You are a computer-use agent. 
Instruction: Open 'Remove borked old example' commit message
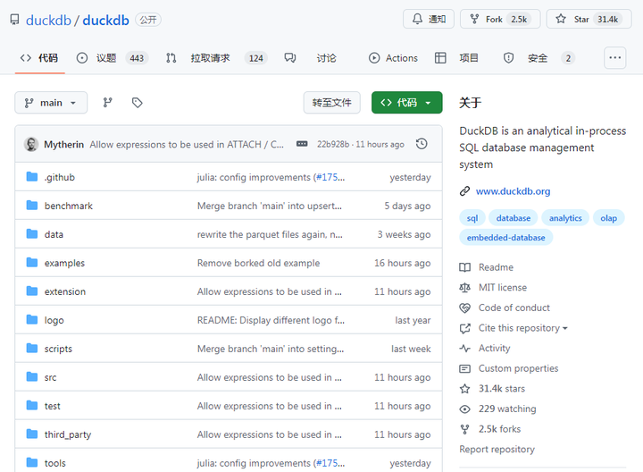(258, 263)
